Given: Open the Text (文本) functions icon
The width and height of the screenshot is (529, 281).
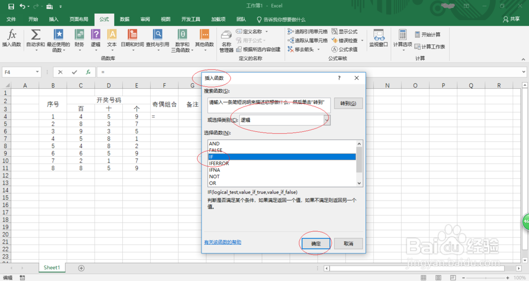Looking at the screenshot, I should click(112, 40).
